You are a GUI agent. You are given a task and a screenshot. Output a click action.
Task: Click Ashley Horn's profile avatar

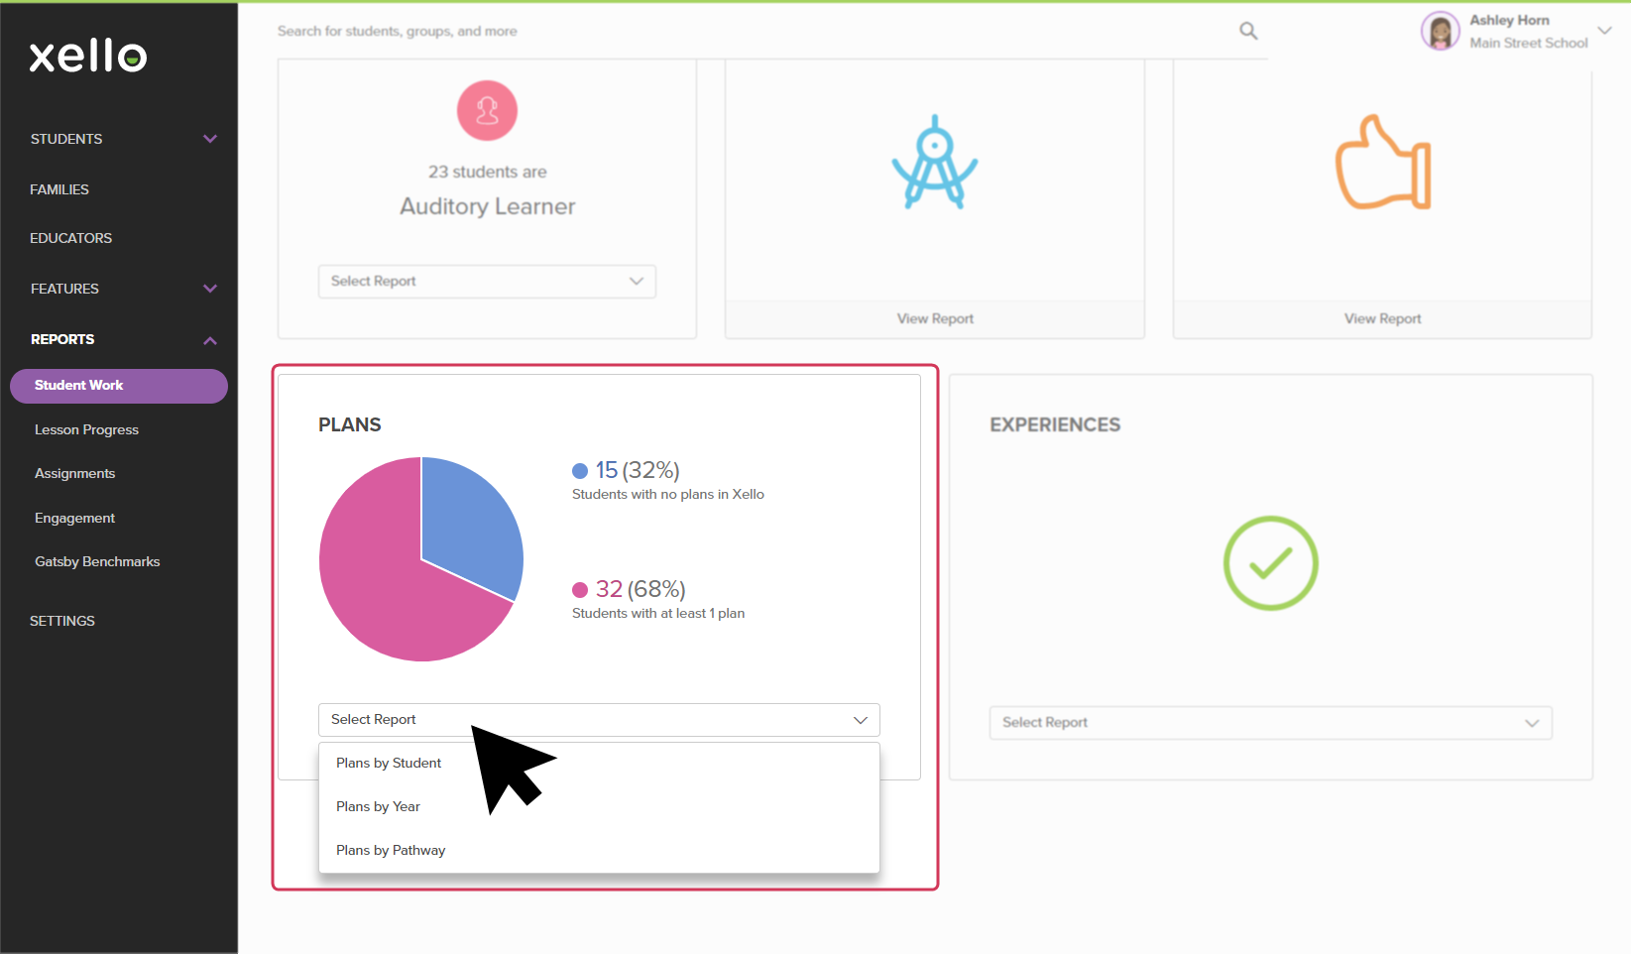1440,31
